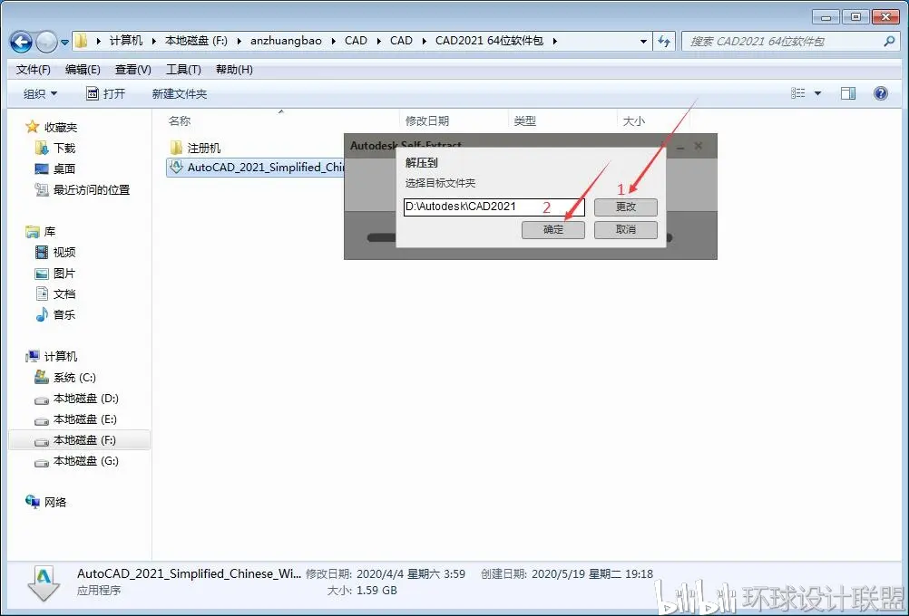Viewport: 909px width, 616px height.
Task: Open the 文件(F) menu
Action: click(33, 70)
